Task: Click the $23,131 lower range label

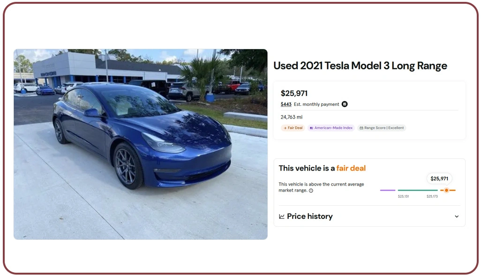Action: click(404, 196)
